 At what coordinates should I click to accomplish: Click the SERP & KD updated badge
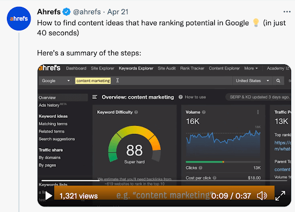[258, 97]
